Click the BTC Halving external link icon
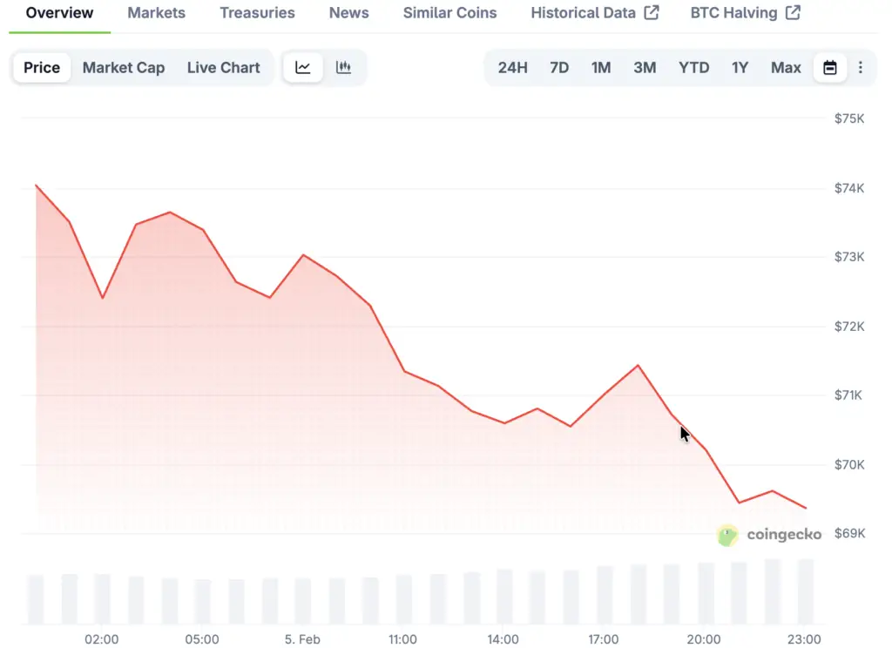The width and height of the screenshot is (892, 648). pos(793,13)
